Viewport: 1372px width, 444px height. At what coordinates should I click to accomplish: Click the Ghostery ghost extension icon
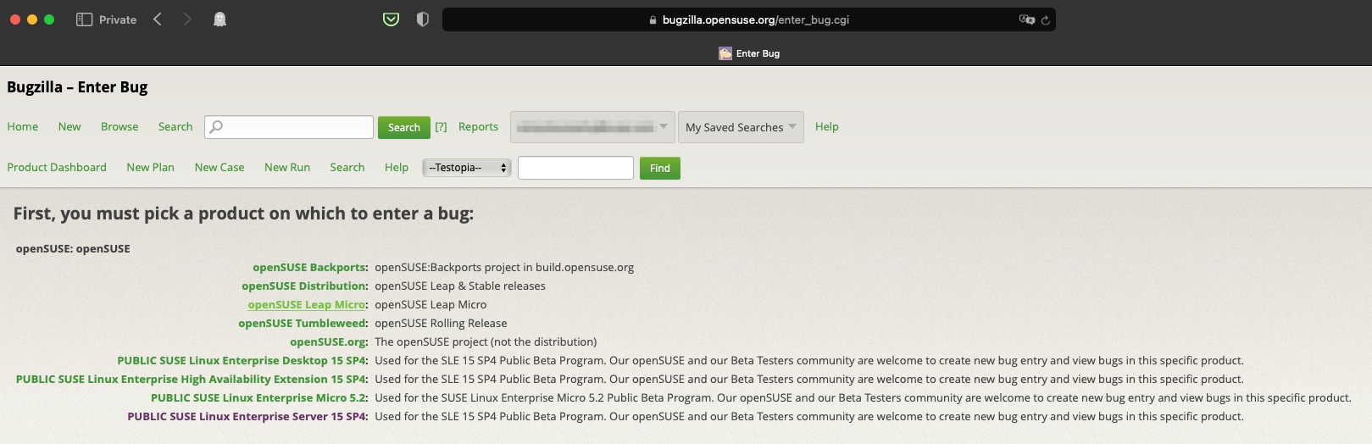219,19
